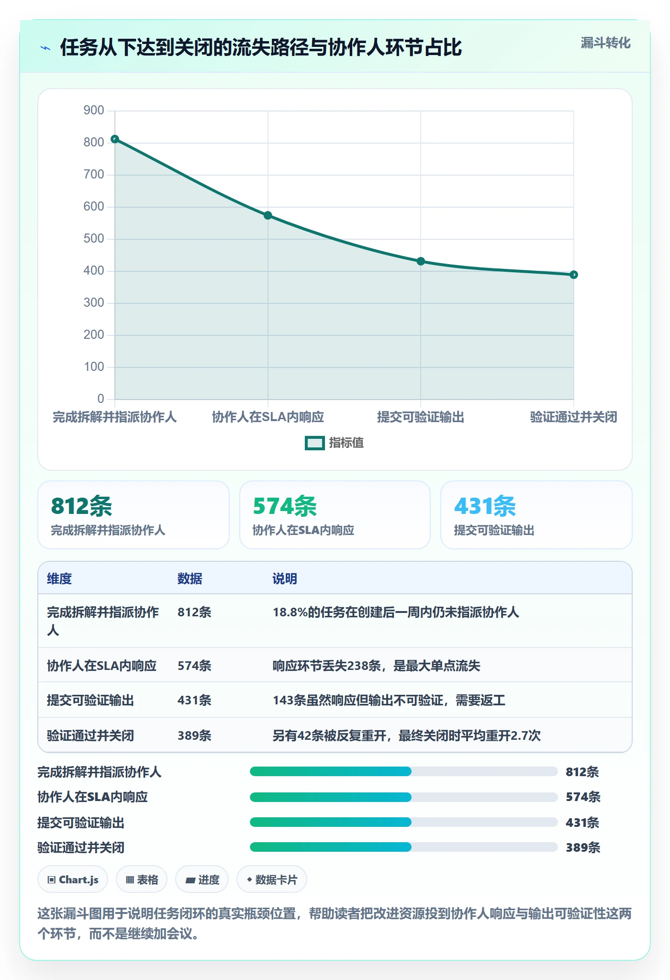Viewport: 670px width, 980px height.
Task: Select the Chart.js tag chip
Action: (x=73, y=880)
